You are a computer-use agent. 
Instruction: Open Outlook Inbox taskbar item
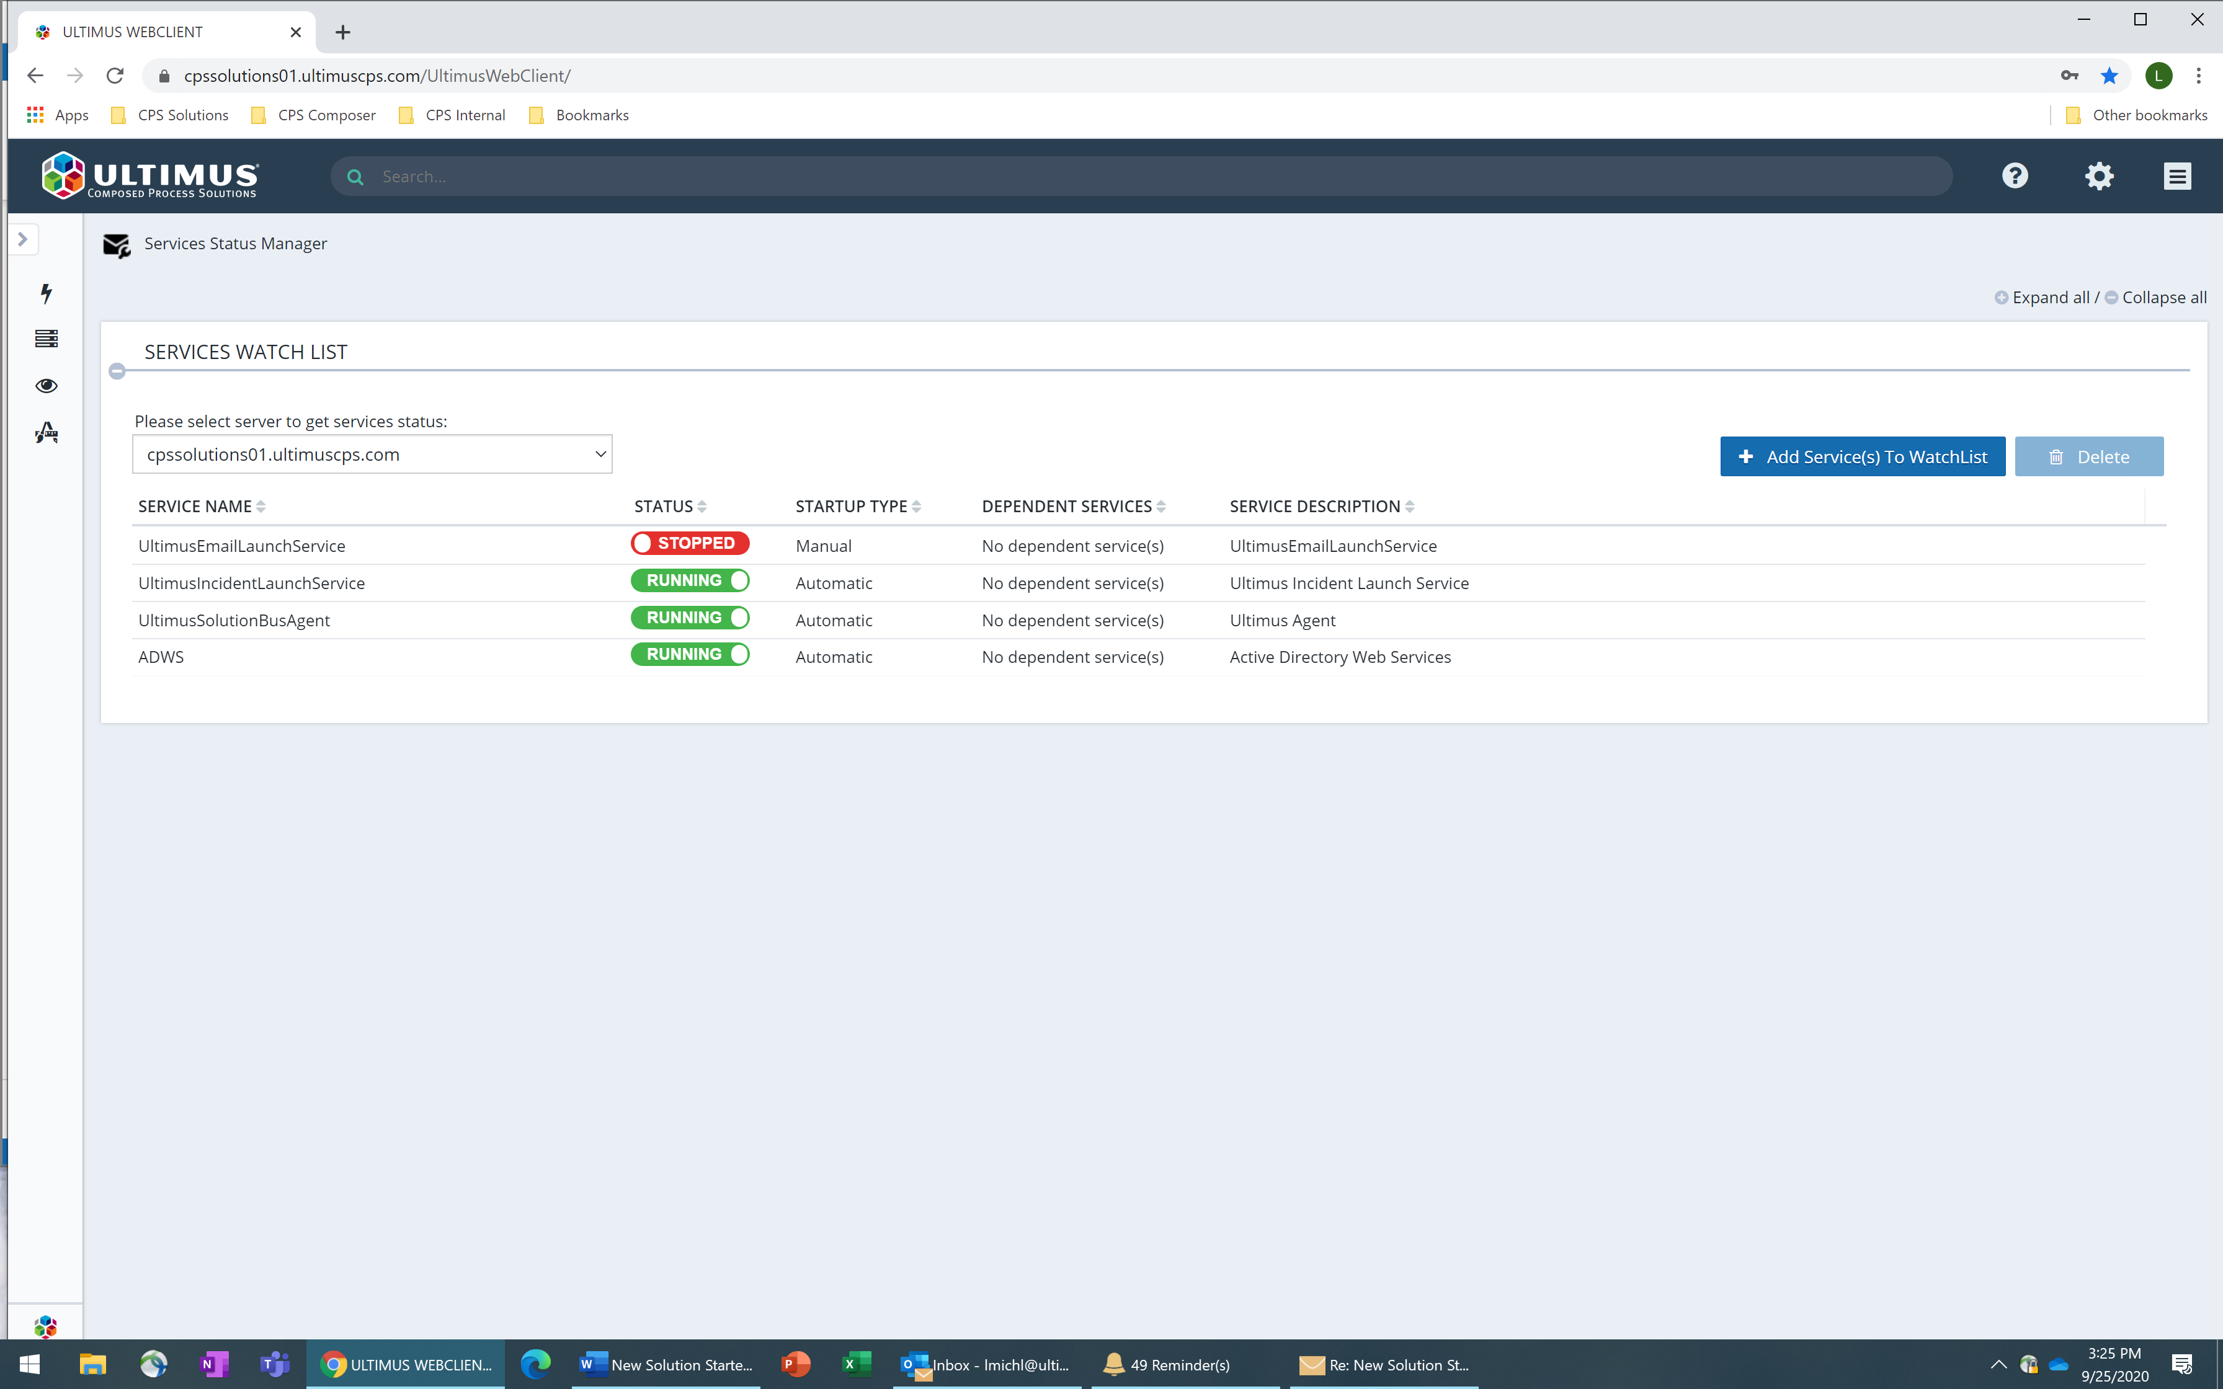pyautogui.click(x=986, y=1364)
